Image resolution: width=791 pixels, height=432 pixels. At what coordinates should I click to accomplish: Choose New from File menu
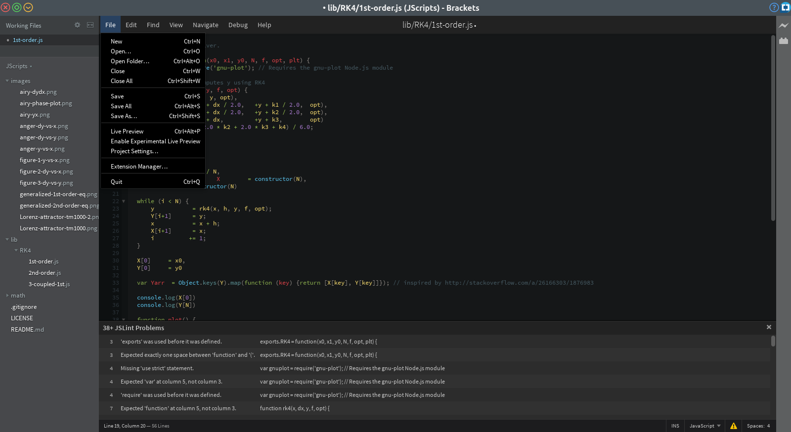153,42
